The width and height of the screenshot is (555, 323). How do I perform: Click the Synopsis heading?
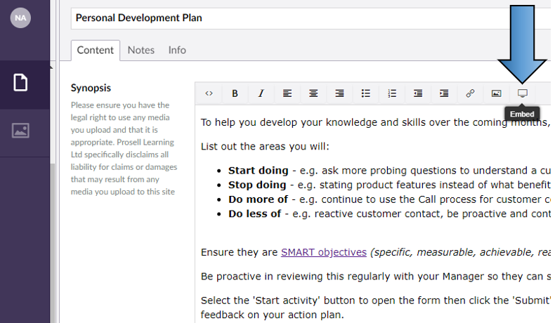(x=91, y=88)
